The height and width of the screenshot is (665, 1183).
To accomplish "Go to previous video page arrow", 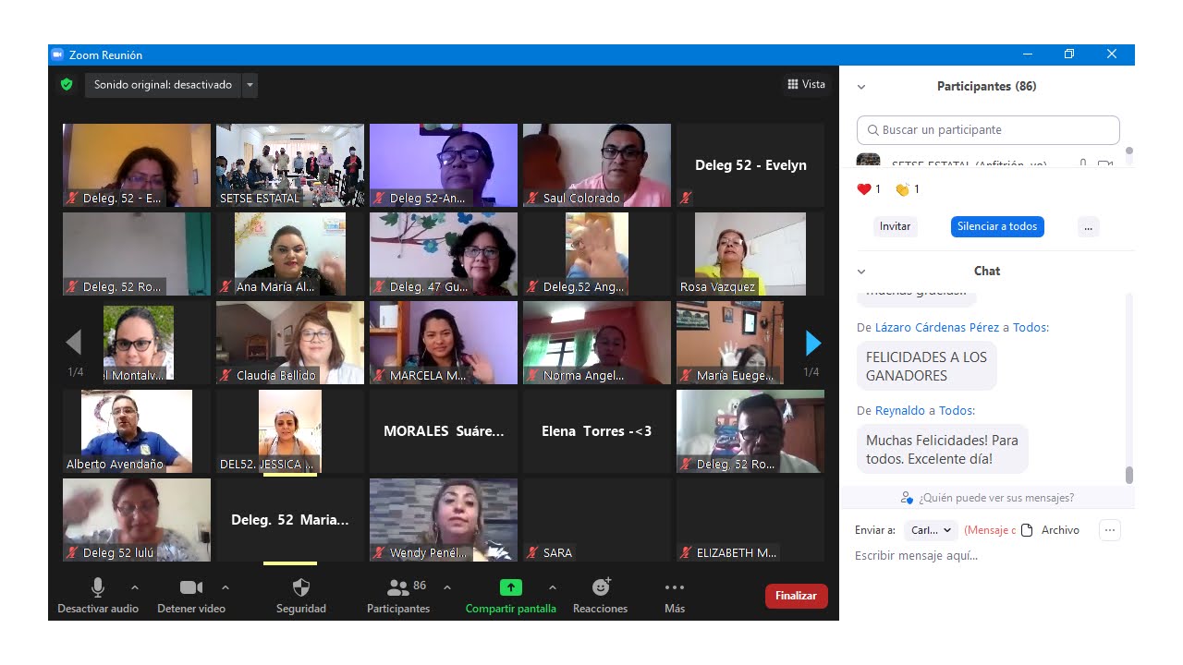I will tap(74, 344).
